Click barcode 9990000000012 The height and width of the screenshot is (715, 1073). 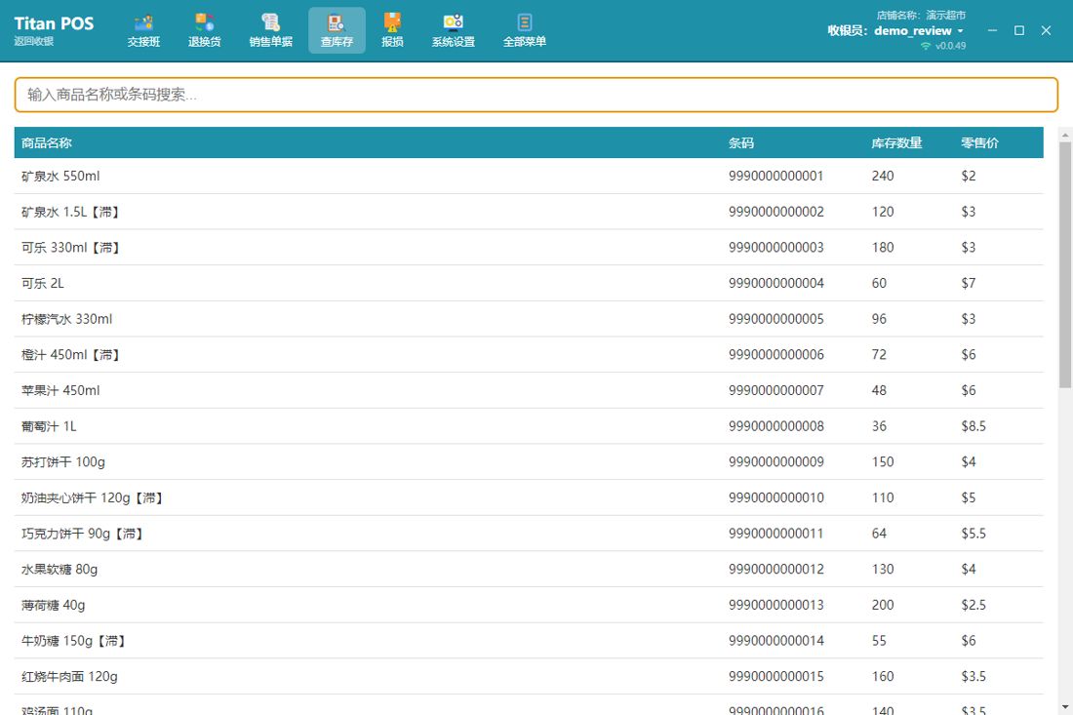776,570
